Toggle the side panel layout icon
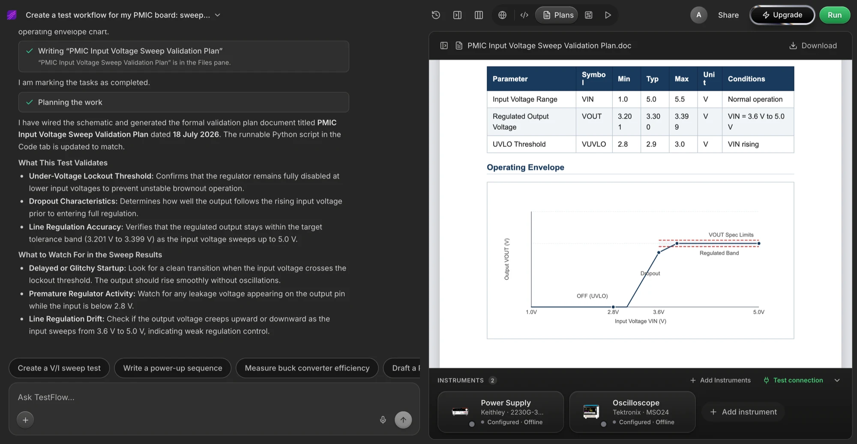The width and height of the screenshot is (857, 444). (457, 15)
